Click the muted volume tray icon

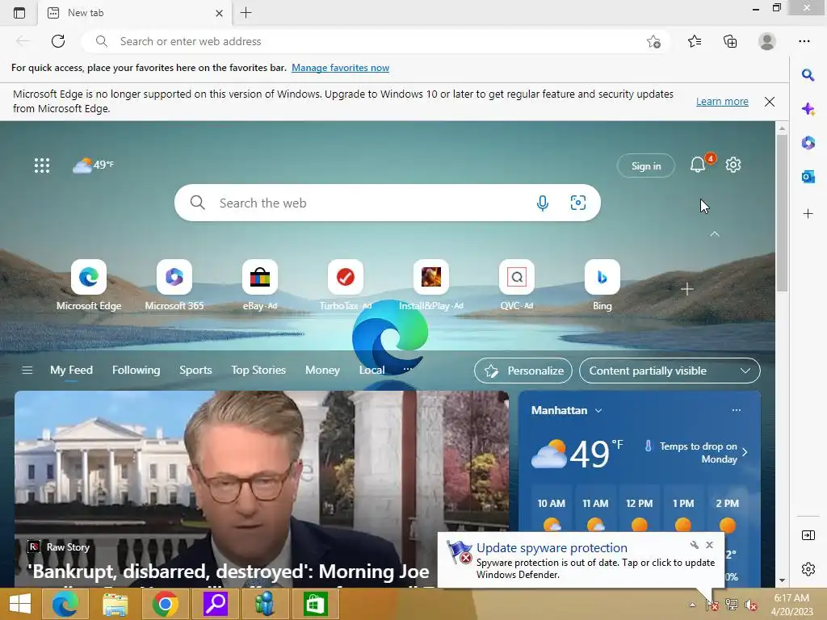coord(750,605)
